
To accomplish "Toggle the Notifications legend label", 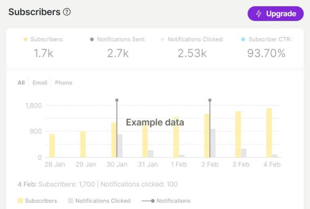I will (174, 201).
